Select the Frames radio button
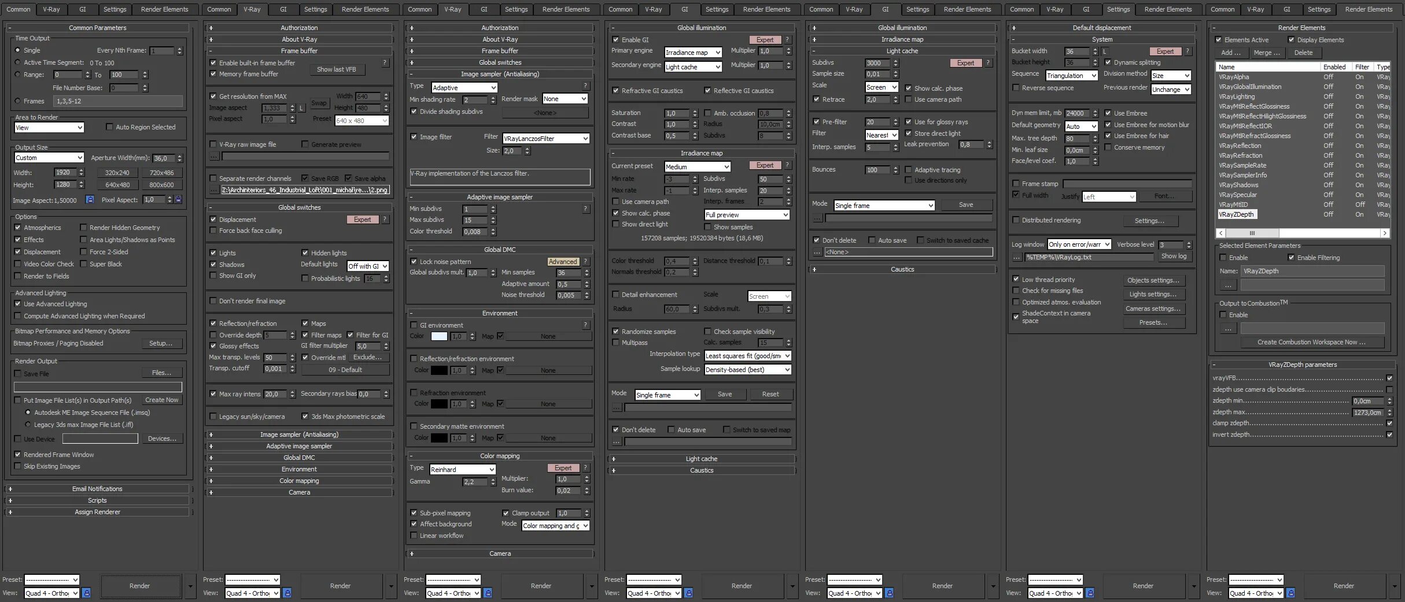This screenshot has height=602, width=1405. tap(17, 101)
